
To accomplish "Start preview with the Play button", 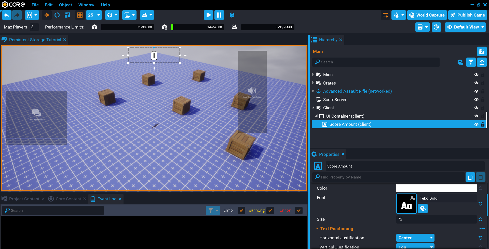I will (208, 15).
